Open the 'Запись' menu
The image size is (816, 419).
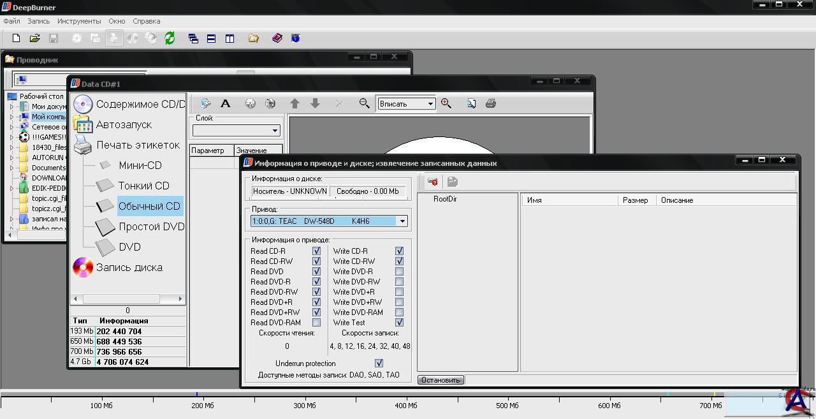tap(38, 21)
